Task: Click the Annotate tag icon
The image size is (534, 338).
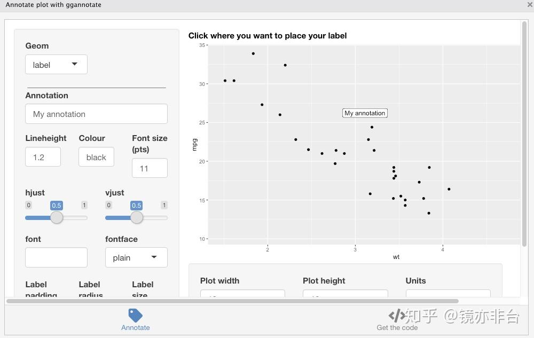Action: 136,315
